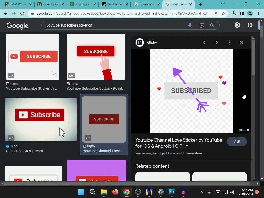Click the preview panel vertical scrollbar
The image size is (264, 198).
253,57
